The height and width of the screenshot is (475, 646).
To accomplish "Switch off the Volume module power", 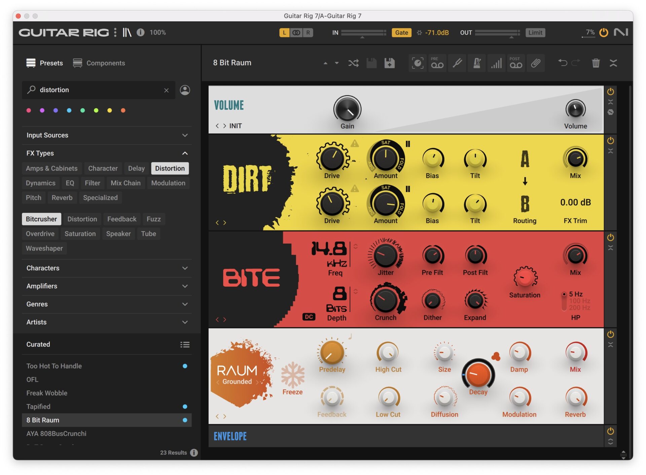I will pos(610,92).
